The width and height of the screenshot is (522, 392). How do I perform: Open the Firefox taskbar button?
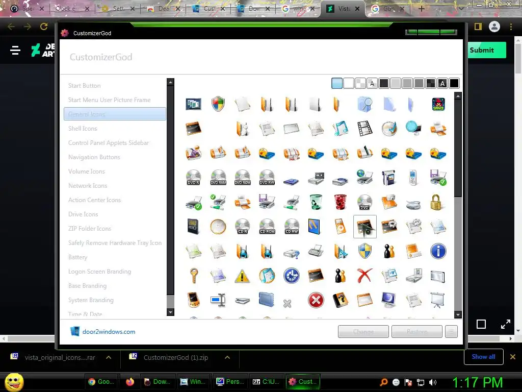coord(130,382)
